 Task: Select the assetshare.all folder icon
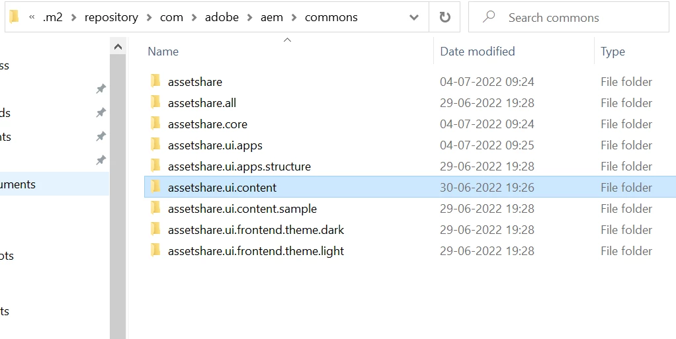[155, 102]
